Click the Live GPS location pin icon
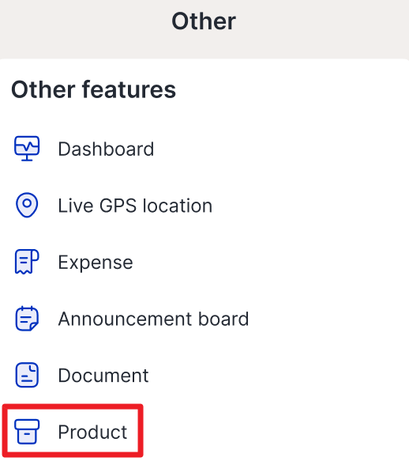Image resolution: width=409 pixels, height=465 pixels. pyautogui.click(x=27, y=205)
